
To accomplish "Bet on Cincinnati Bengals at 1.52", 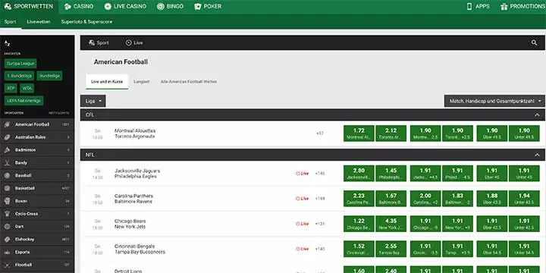I will (x=359, y=249).
